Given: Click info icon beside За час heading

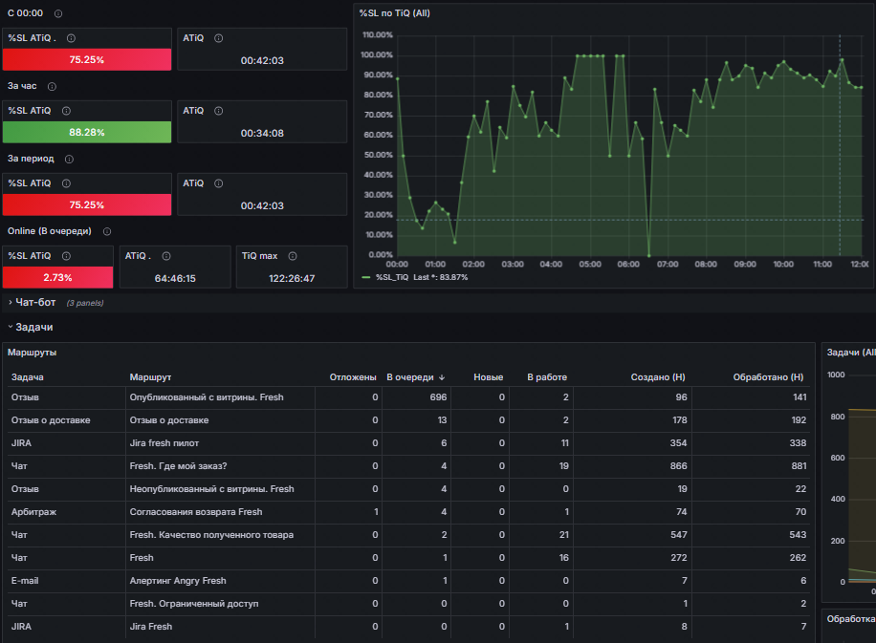Looking at the screenshot, I should (52, 87).
